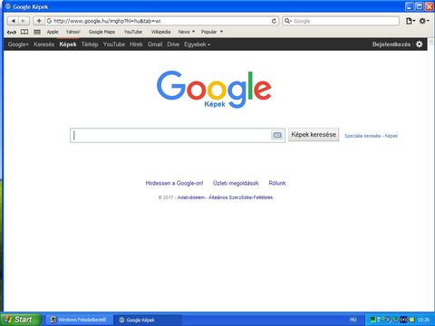Screen dimensions: 435x326
Task: Click the compass icon in window title bar
Action: point(8,6)
